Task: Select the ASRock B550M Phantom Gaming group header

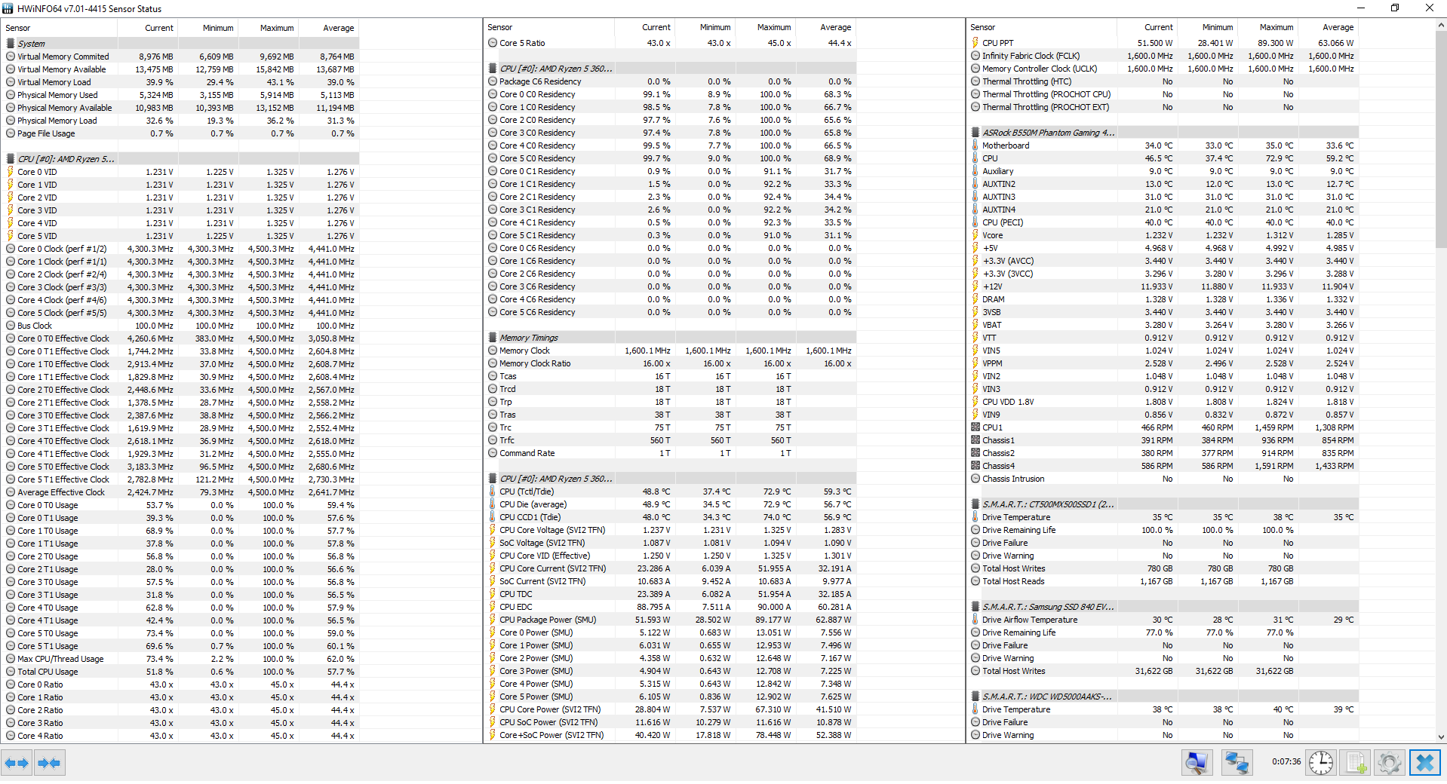Action: (1163, 133)
